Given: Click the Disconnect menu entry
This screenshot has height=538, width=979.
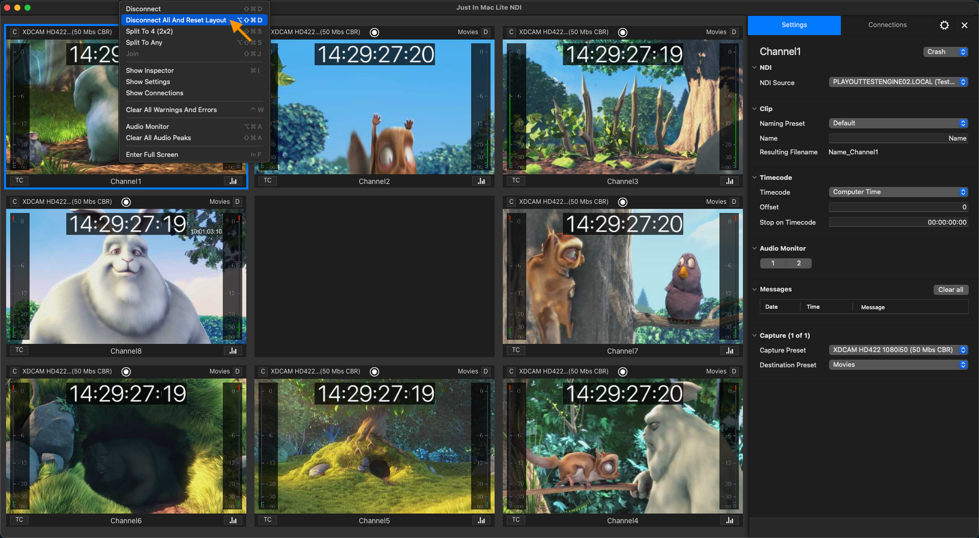Looking at the screenshot, I should tap(194, 9).
